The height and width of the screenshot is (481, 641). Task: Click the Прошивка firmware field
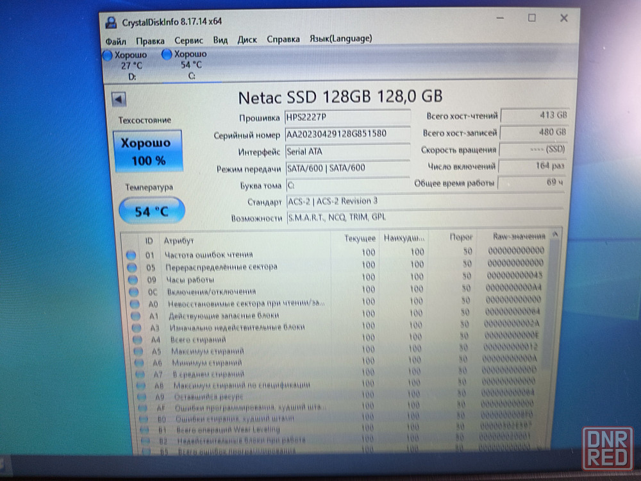pos(346,117)
